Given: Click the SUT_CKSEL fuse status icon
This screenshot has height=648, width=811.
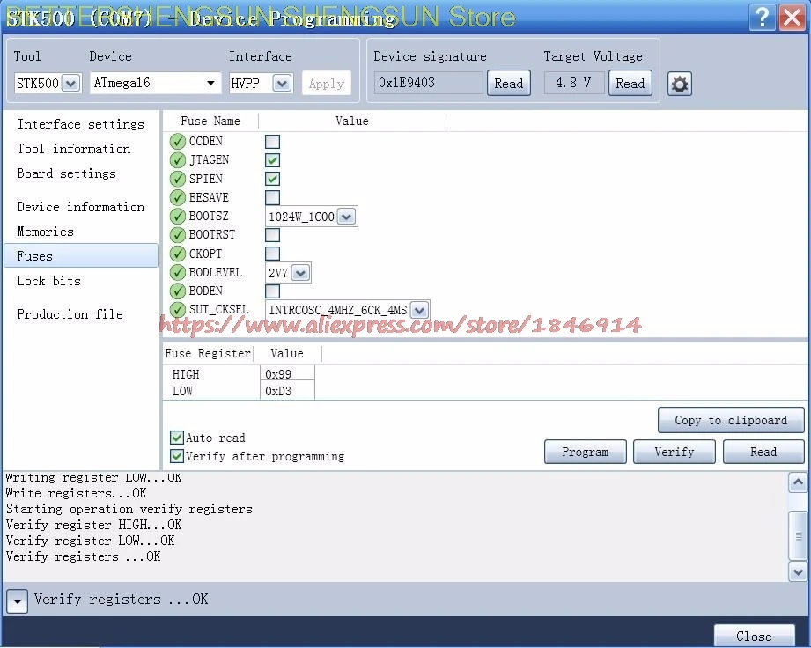Looking at the screenshot, I should click(x=177, y=309).
